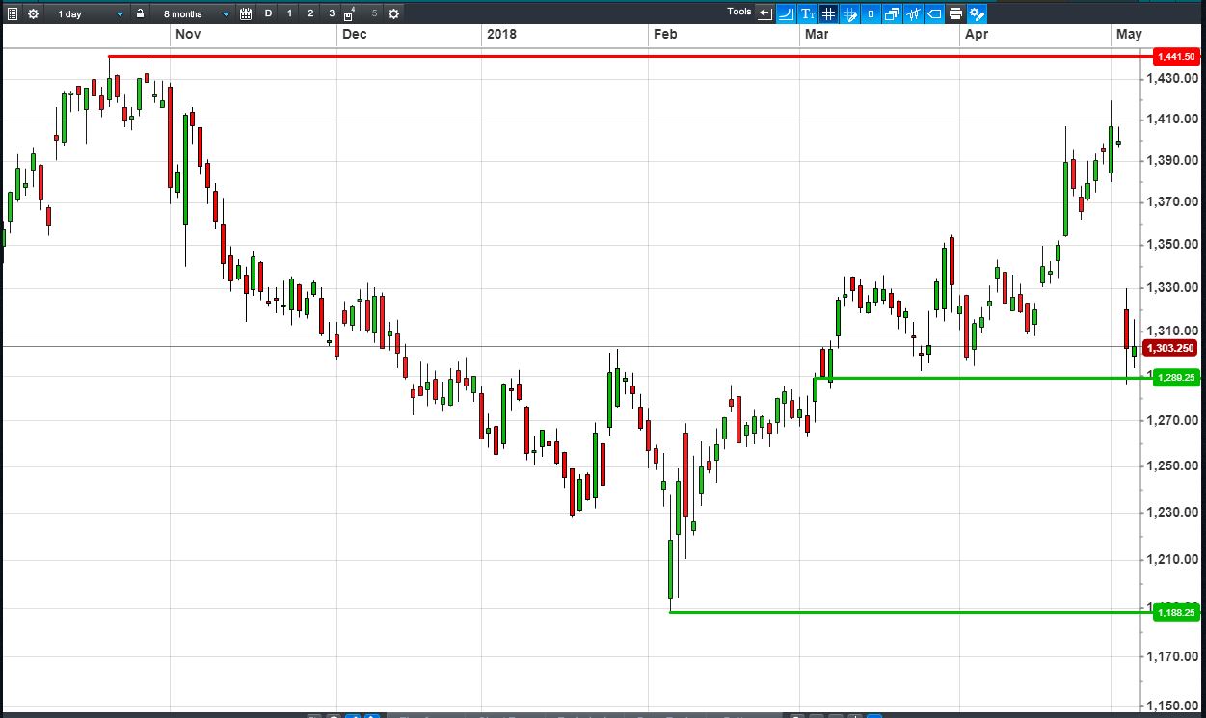The height and width of the screenshot is (718, 1206).
Task: Click the May label on time axis
Action: [x=1129, y=34]
